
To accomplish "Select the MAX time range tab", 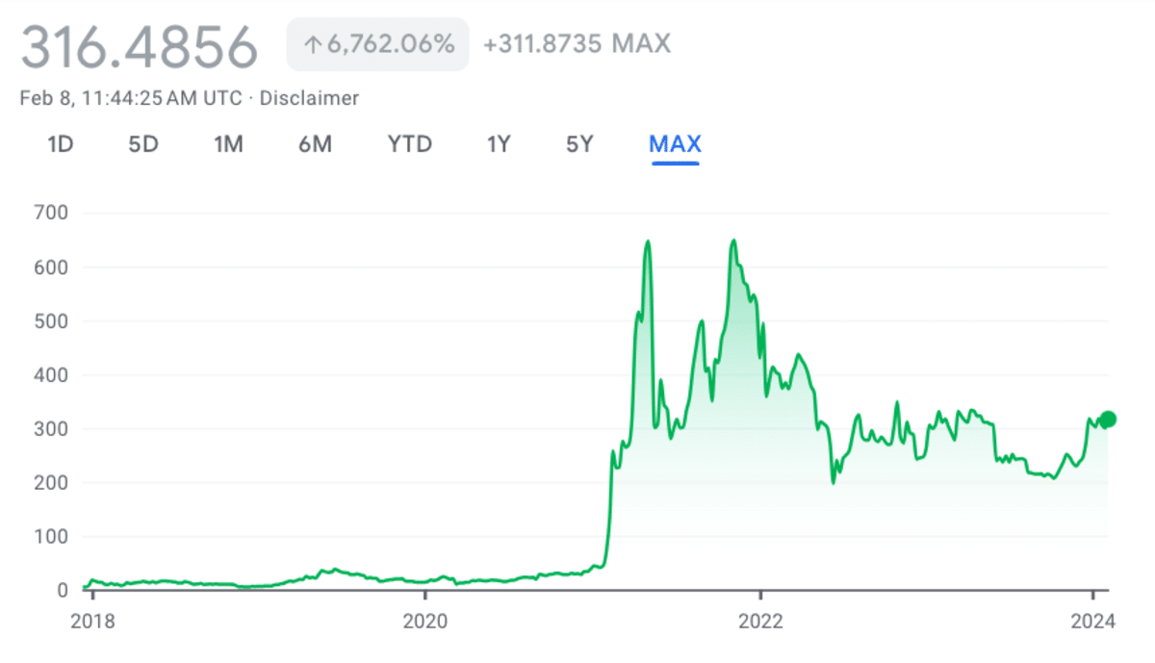I will (x=675, y=144).
